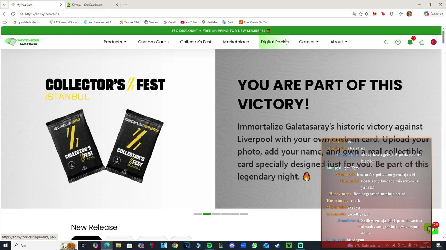Open the favorites list icon
Viewport: 446px width, 250px height.
[x=401, y=14]
